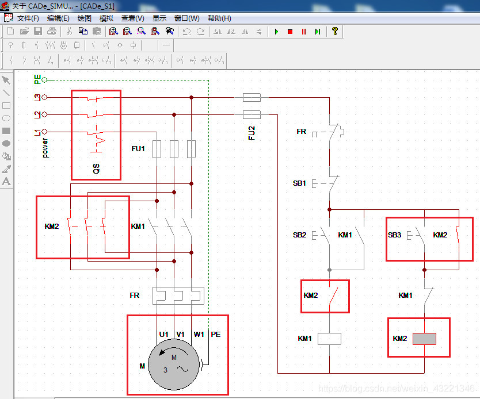Select the pen color tool

point(6,169)
